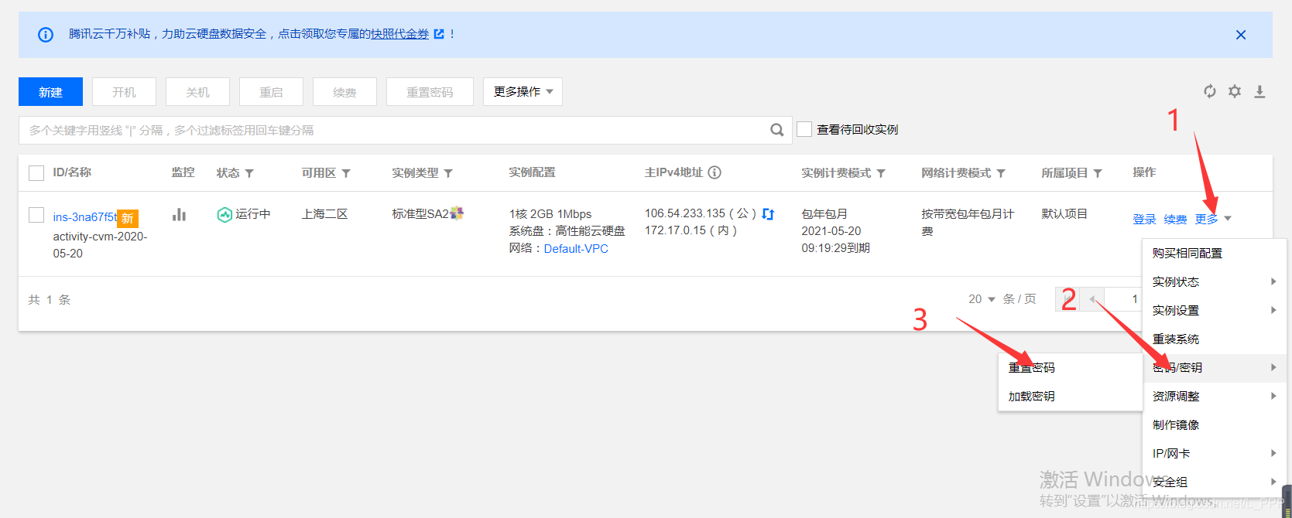Expand the 资源调整 submenu
Image resolution: width=1292 pixels, height=518 pixels.
tap(1214, 396)
